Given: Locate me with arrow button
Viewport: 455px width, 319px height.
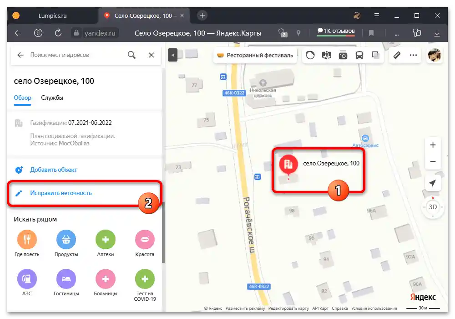Looking at the screenshot, I should [433, 183].
